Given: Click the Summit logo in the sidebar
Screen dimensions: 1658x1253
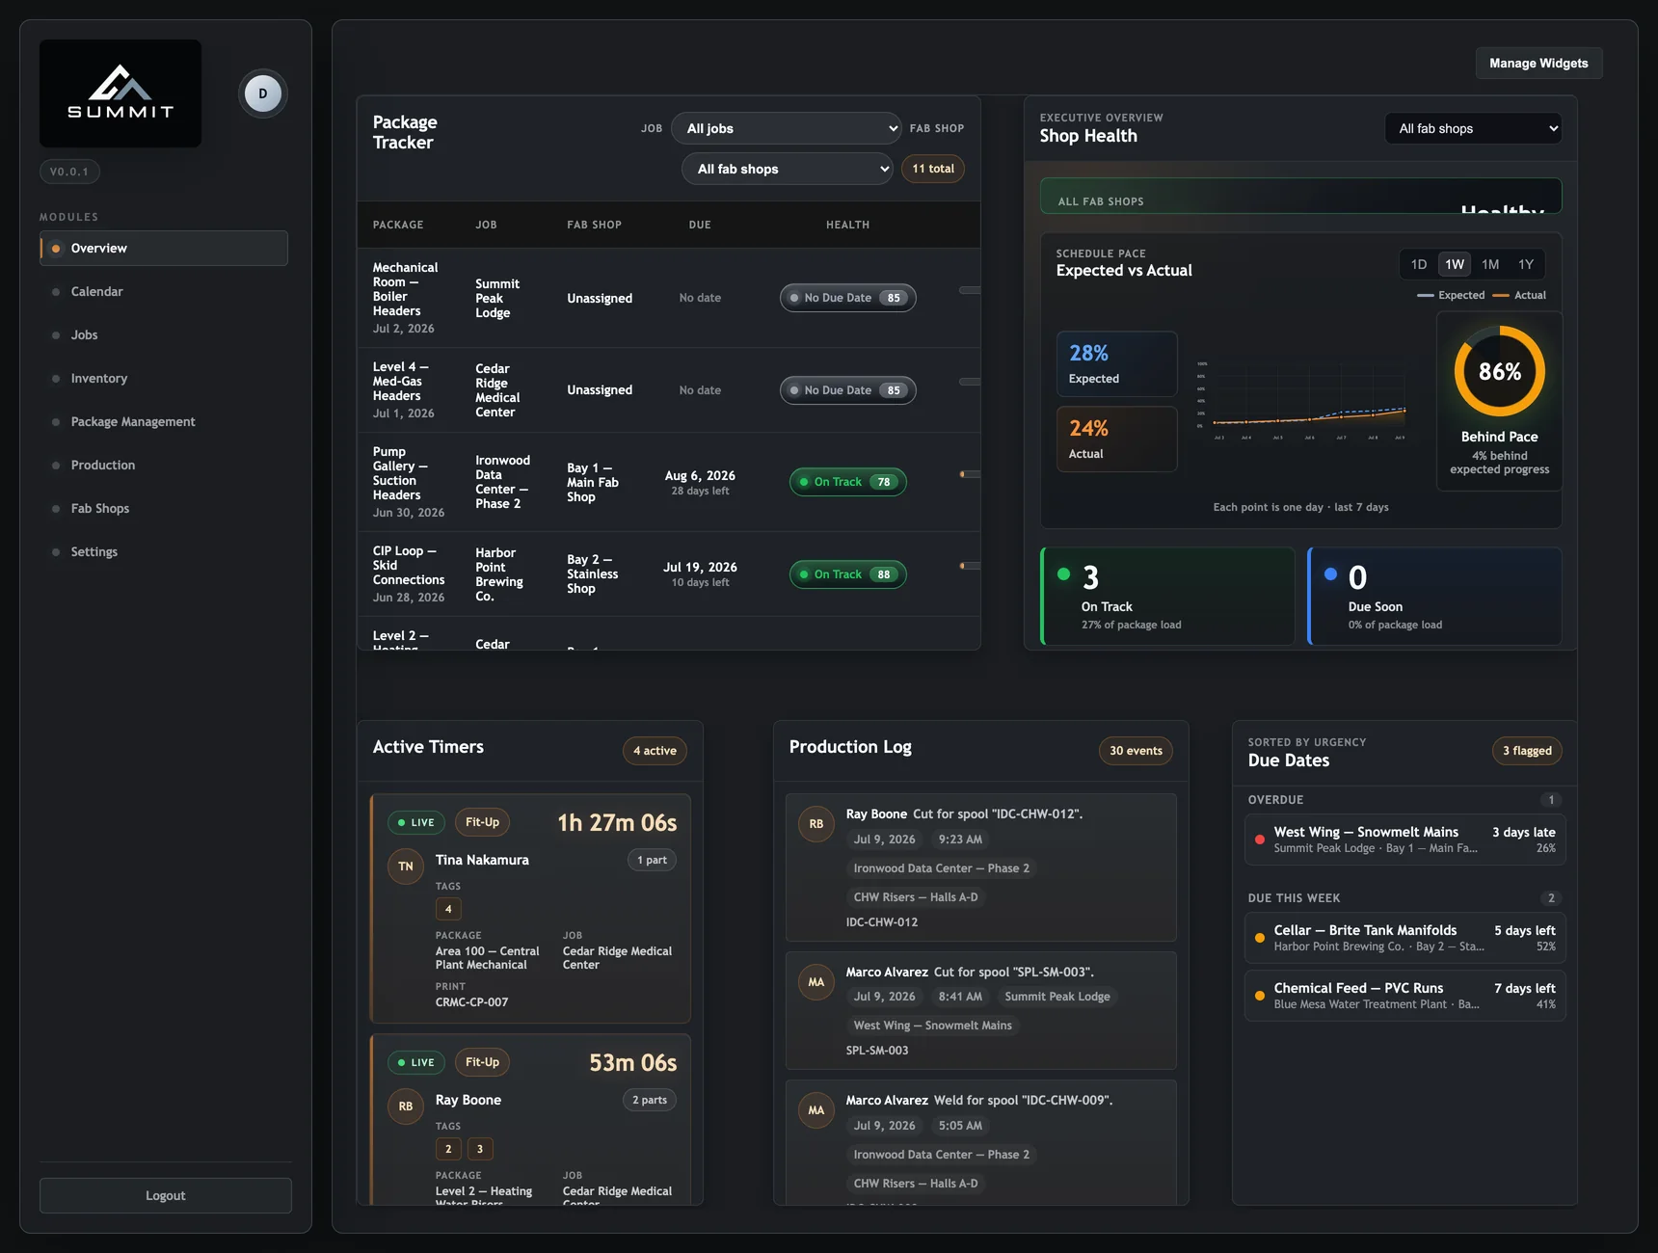Looking at the screenshot, I should (120, 93).
